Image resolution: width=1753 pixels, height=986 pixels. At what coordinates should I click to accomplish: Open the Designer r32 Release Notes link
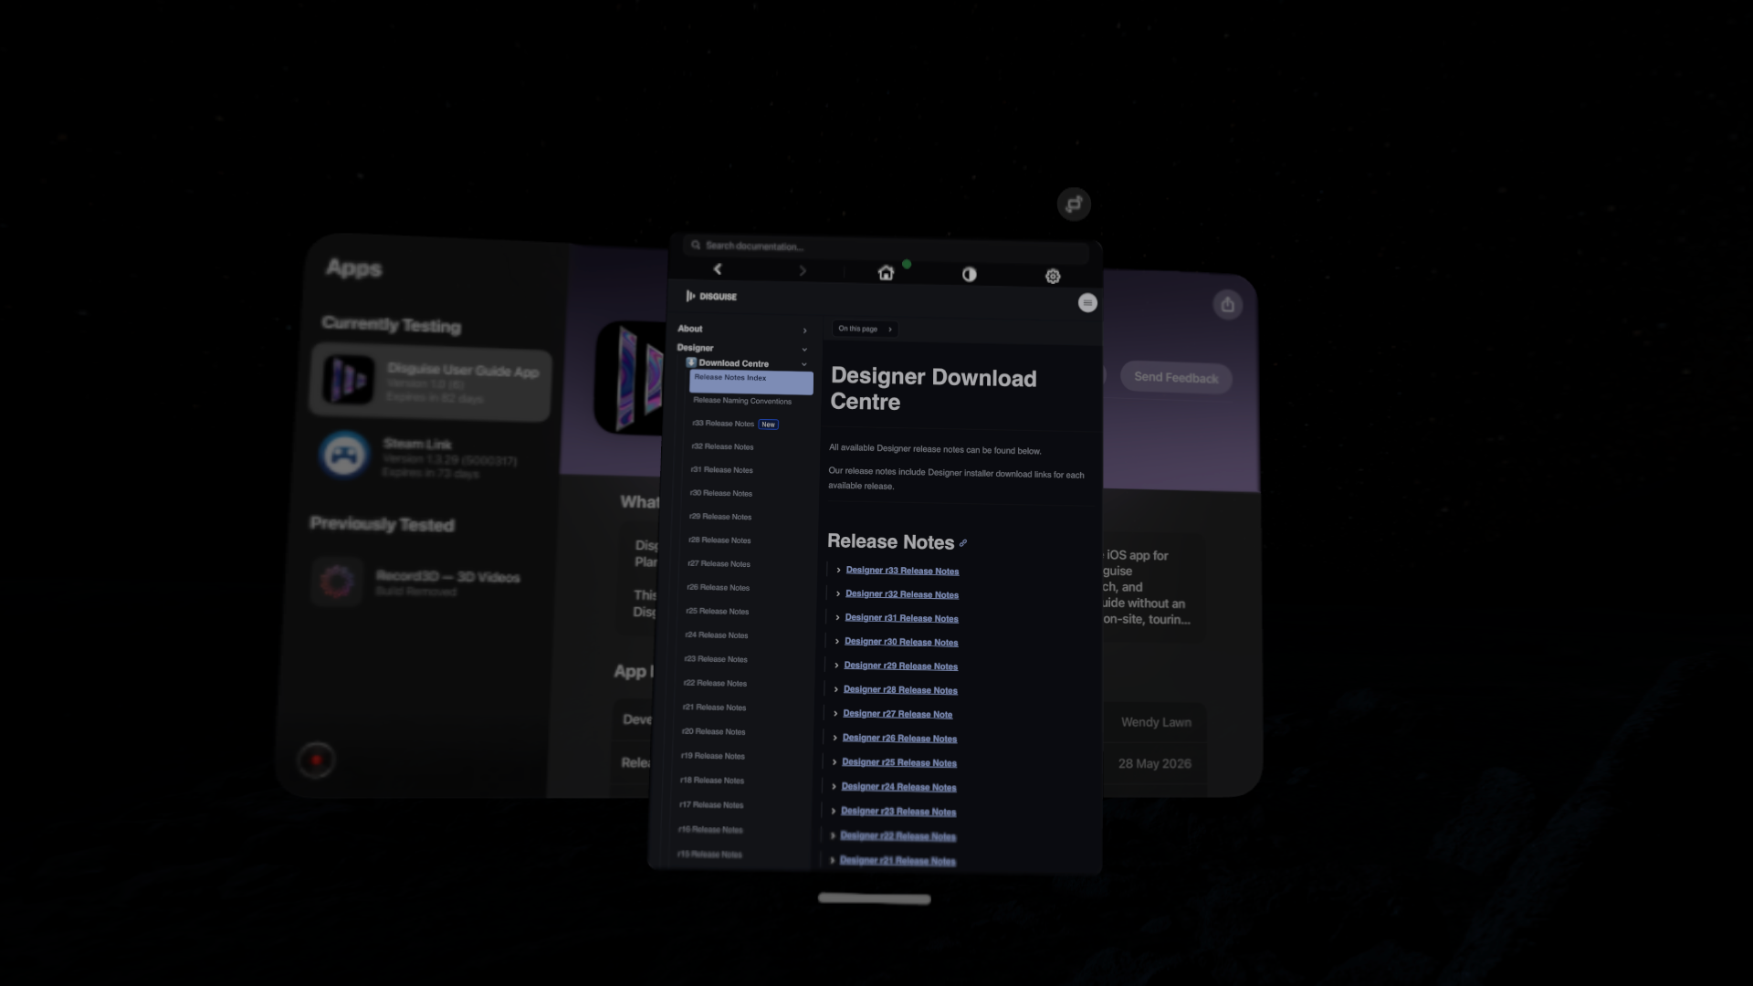[902, 594]
